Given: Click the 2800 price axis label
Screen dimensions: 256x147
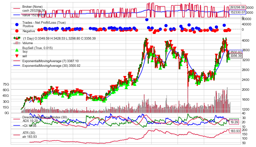Looking at the screenshot, I should 245,70.
